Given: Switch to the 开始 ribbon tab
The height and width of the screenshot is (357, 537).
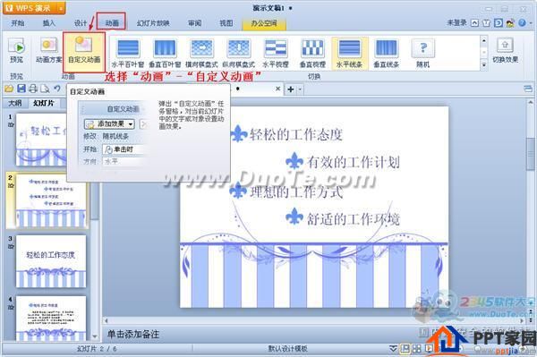Looking at the screenshot, I should (x=18, y=23).
